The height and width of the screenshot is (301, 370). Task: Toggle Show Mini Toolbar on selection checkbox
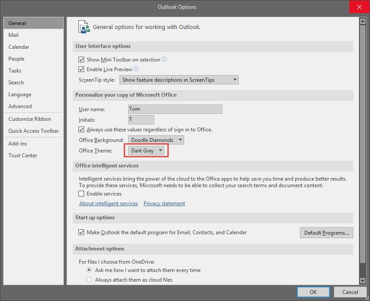tap(81, 60)
